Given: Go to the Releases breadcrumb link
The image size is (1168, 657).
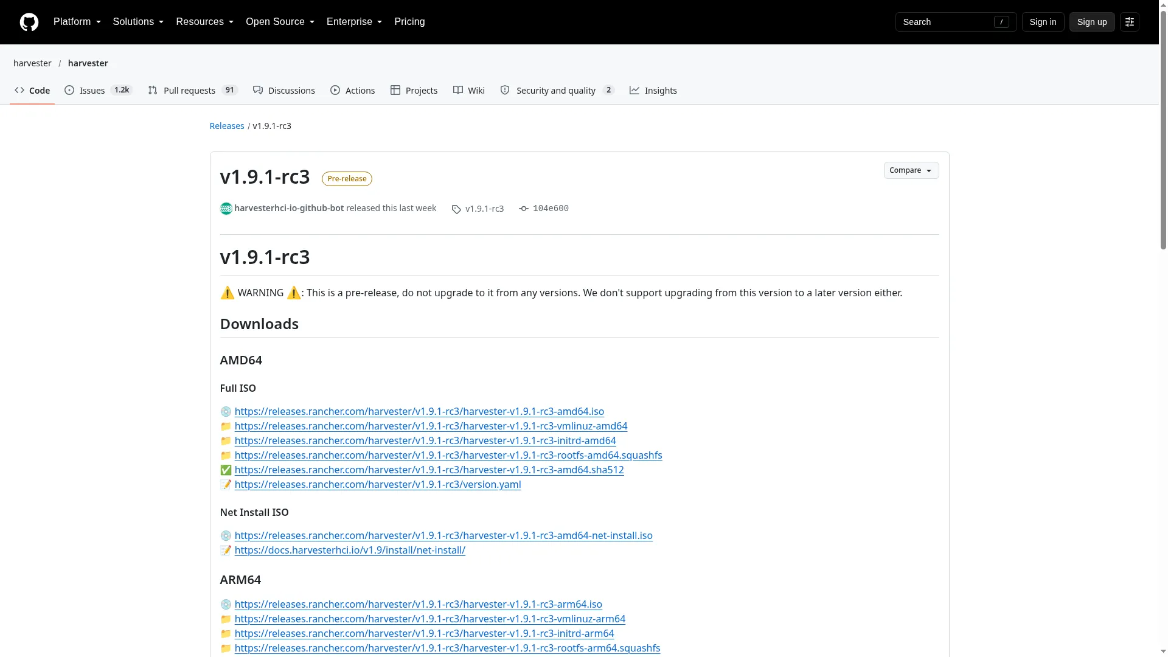Looking at the screenshot, I should tap(227, 126).
